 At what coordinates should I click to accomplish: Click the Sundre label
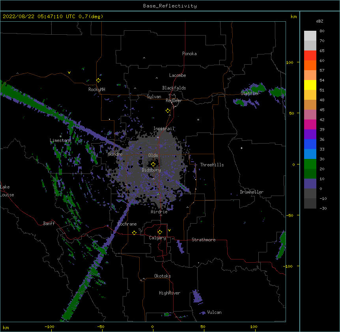coord(115,154)
